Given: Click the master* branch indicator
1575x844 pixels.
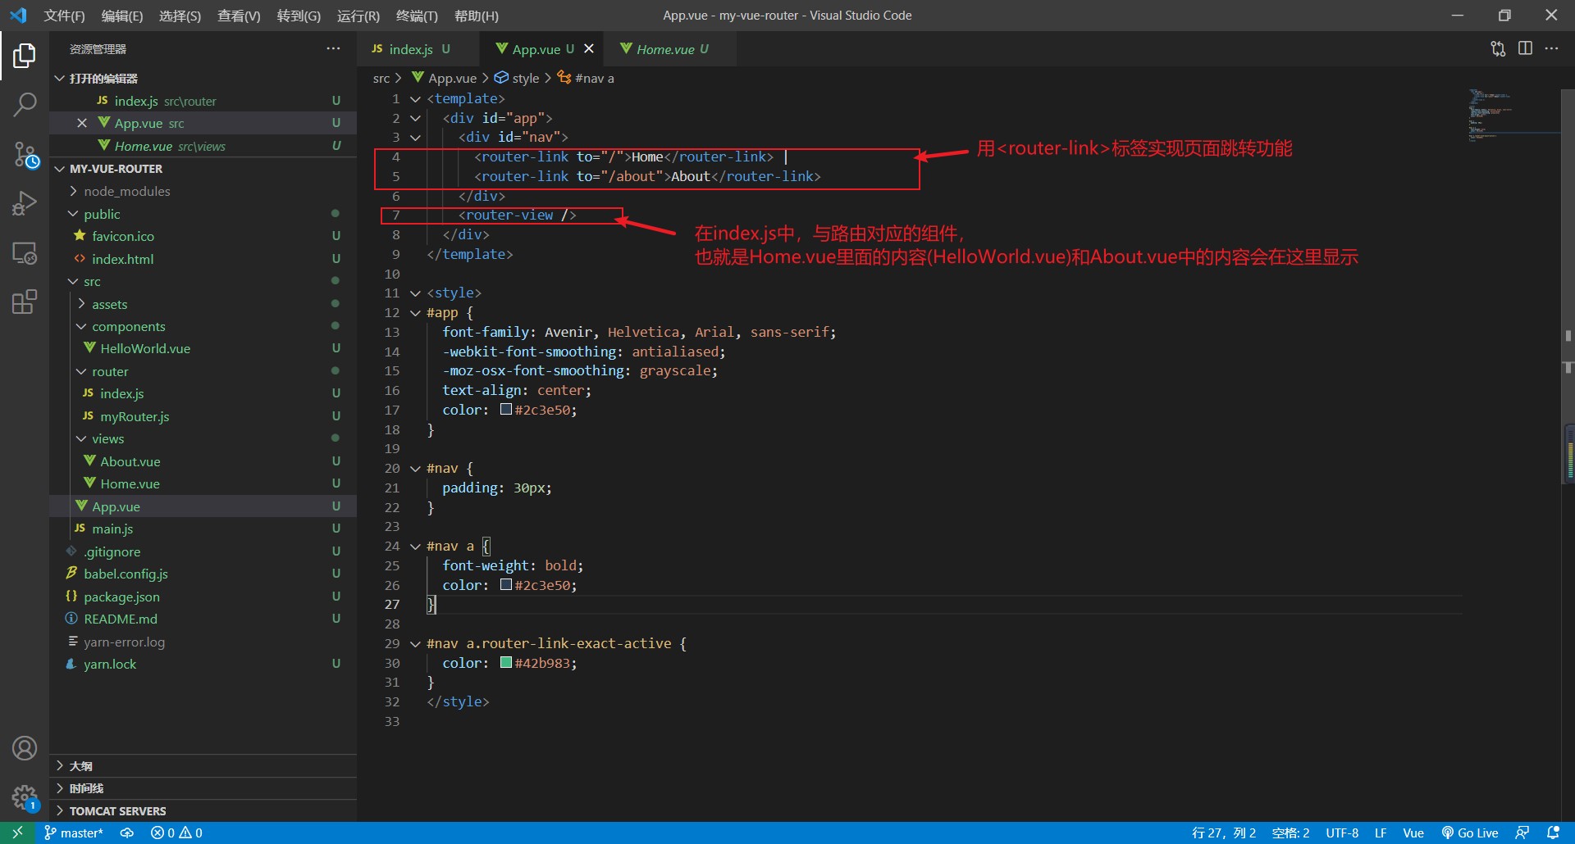Looking at the screenshot, I should pyautogui.click(x=74, y=833).
